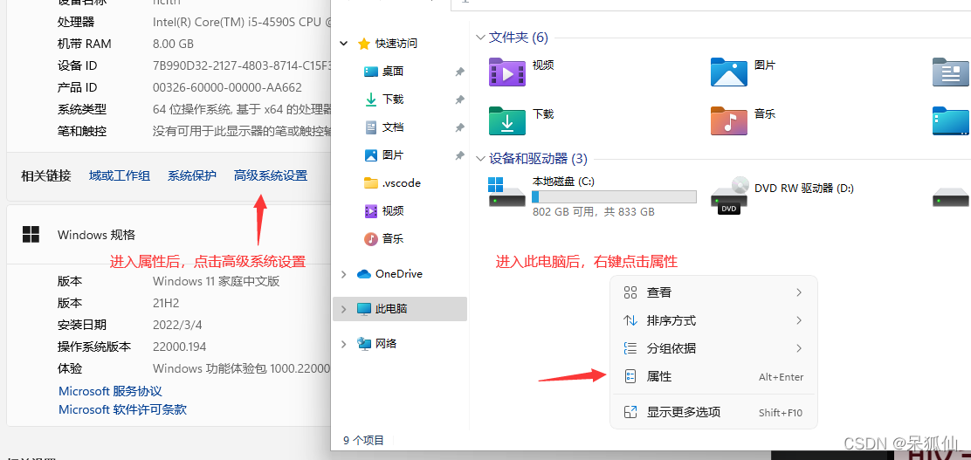The width and height of the screenshot is (971, 460).
Task: Choose 查看 in the context menu
Action: pos(713,292)
